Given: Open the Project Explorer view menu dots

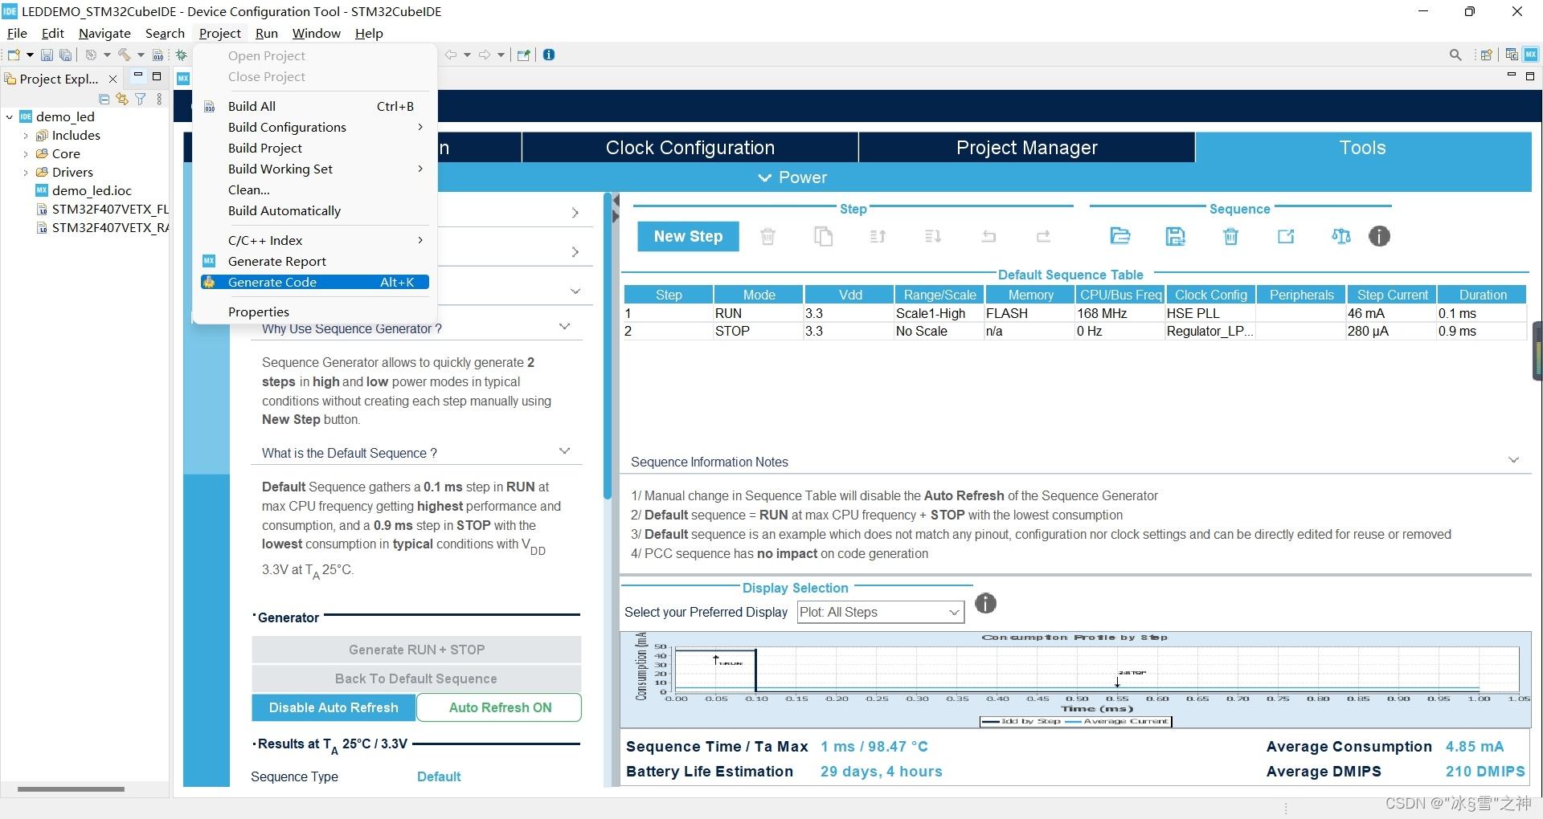Looking at the screenshot, I should (x=159, y=99).
